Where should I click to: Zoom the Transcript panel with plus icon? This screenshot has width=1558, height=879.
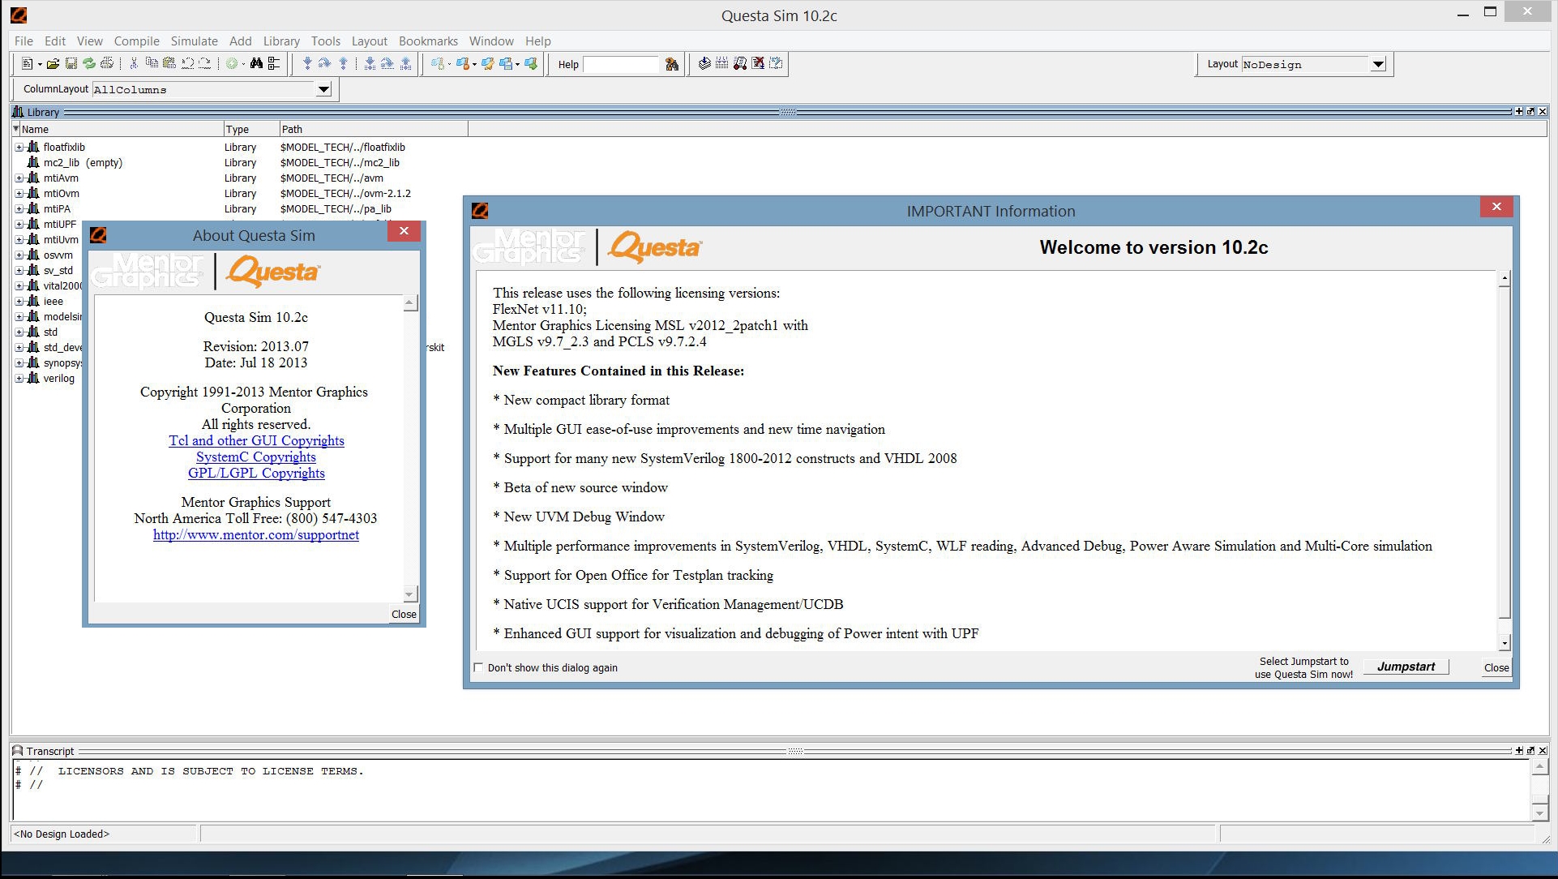pyautogui.click(x=1518, y=751)
